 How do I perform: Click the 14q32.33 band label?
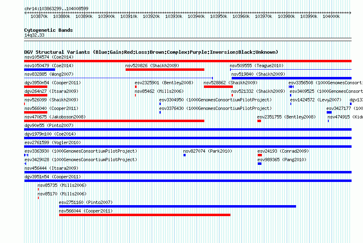click(34, 35)
